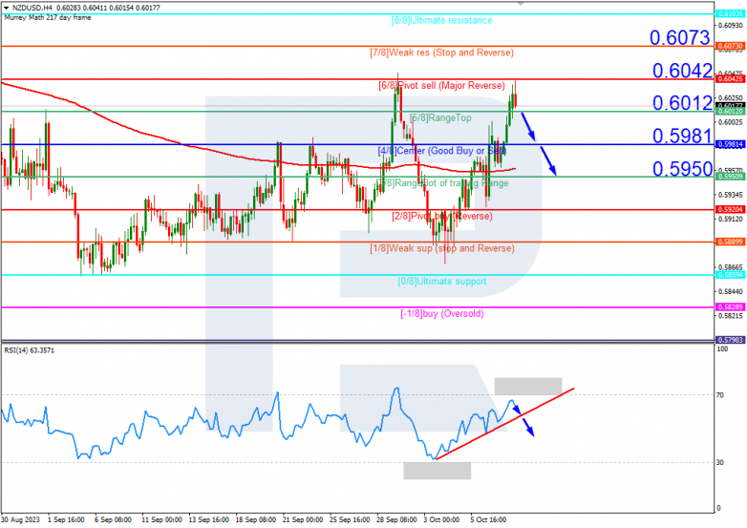The height and width of the screenshot is (528, 747).
Task: Select the [7/8]Weak res (Stop and Reverse) label
Action: pyautogui.click(x=441, y=53)
